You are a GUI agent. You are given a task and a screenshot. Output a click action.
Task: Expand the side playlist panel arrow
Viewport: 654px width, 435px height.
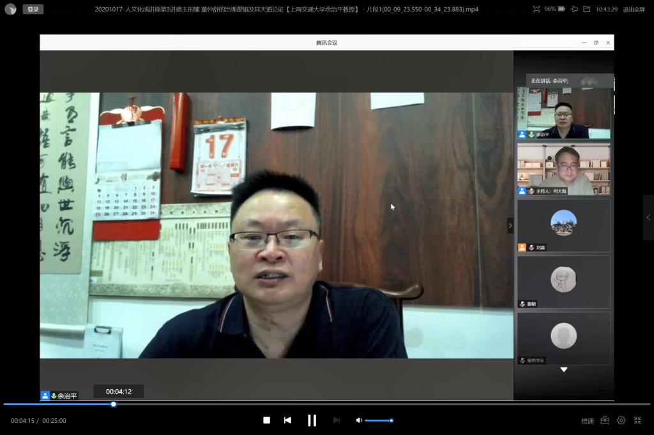[x=648, y=217]
